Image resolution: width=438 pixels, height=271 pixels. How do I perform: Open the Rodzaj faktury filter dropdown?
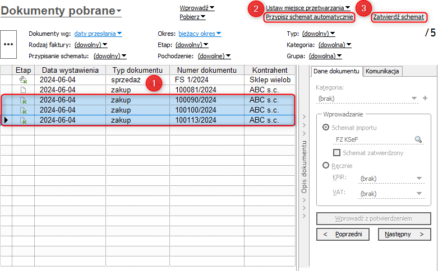tap(91, 45)
